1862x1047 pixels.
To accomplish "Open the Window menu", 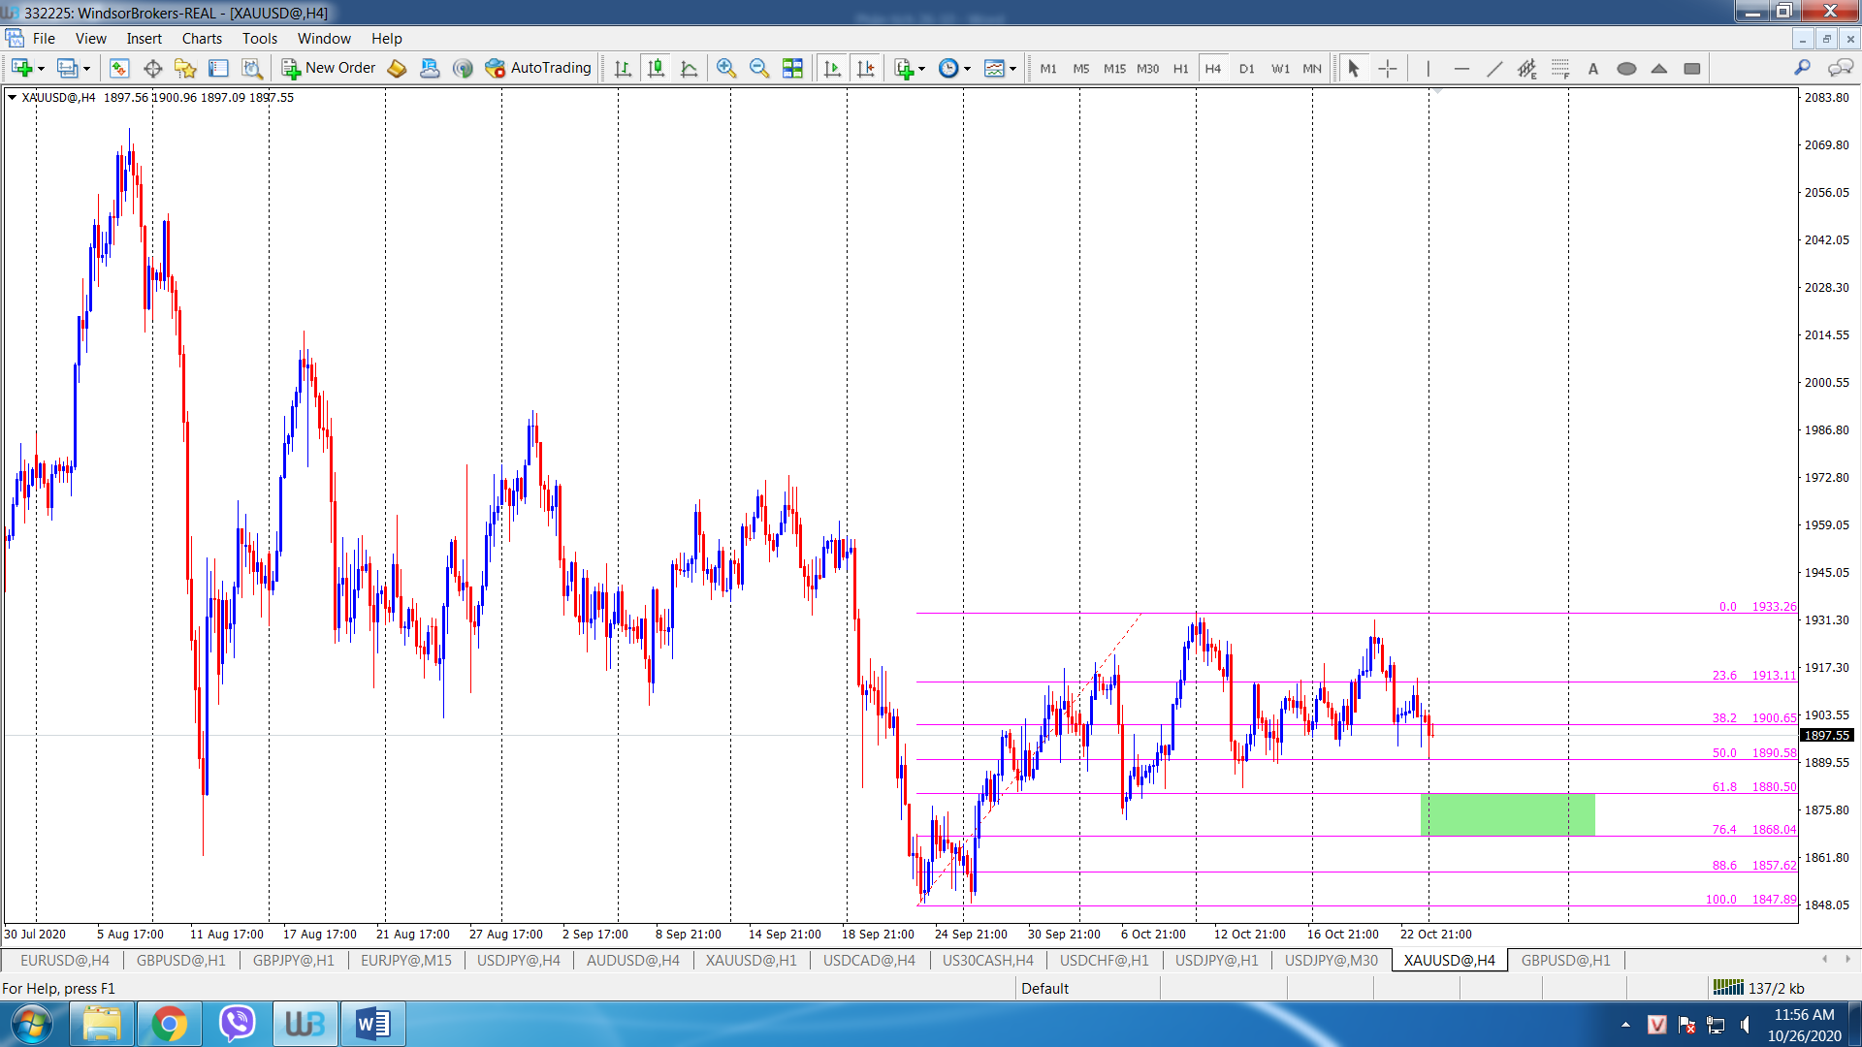I will point(324,39).
